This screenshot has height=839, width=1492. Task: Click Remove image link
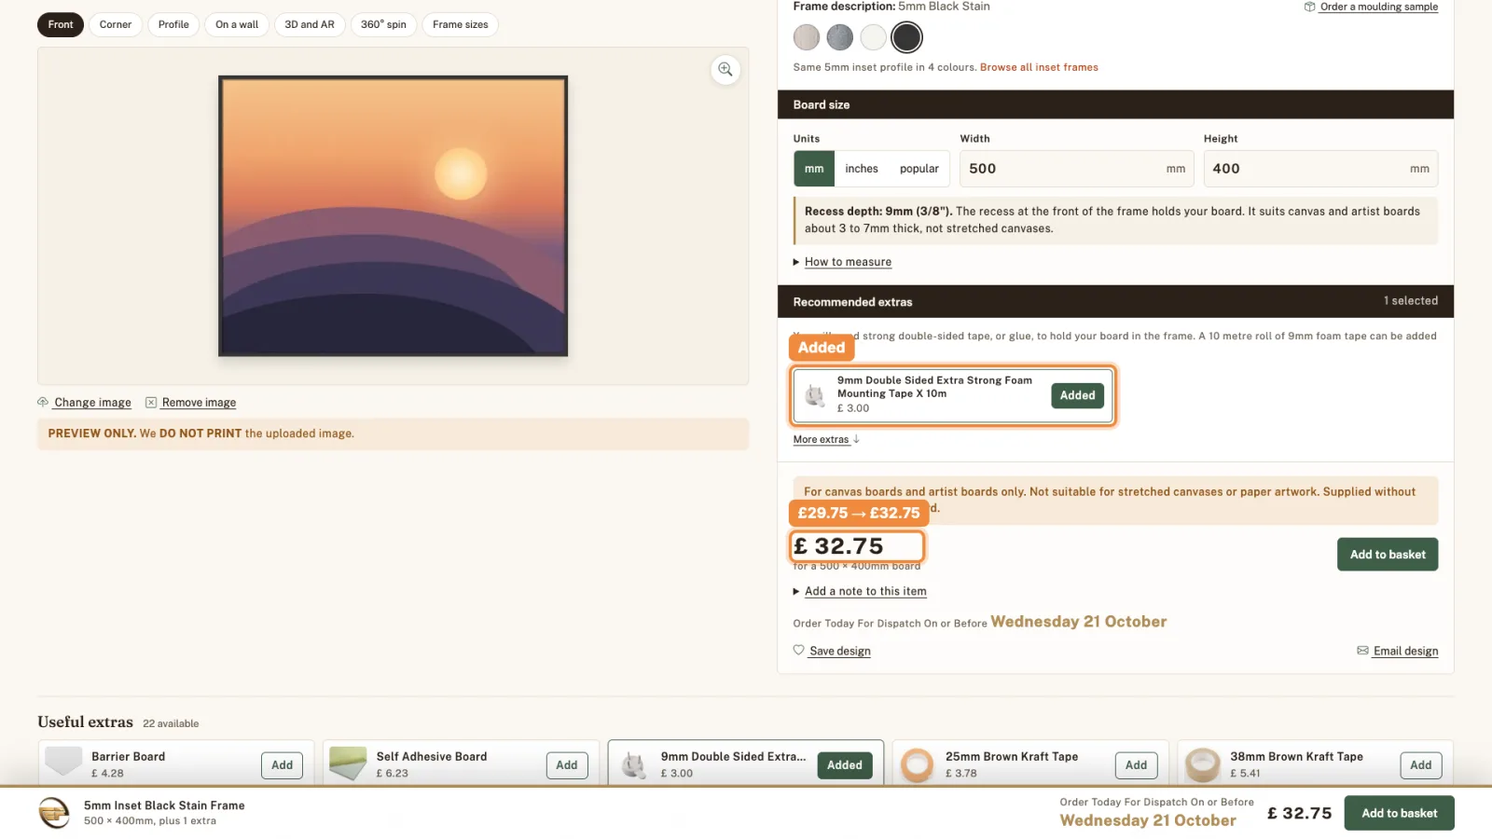199,403
